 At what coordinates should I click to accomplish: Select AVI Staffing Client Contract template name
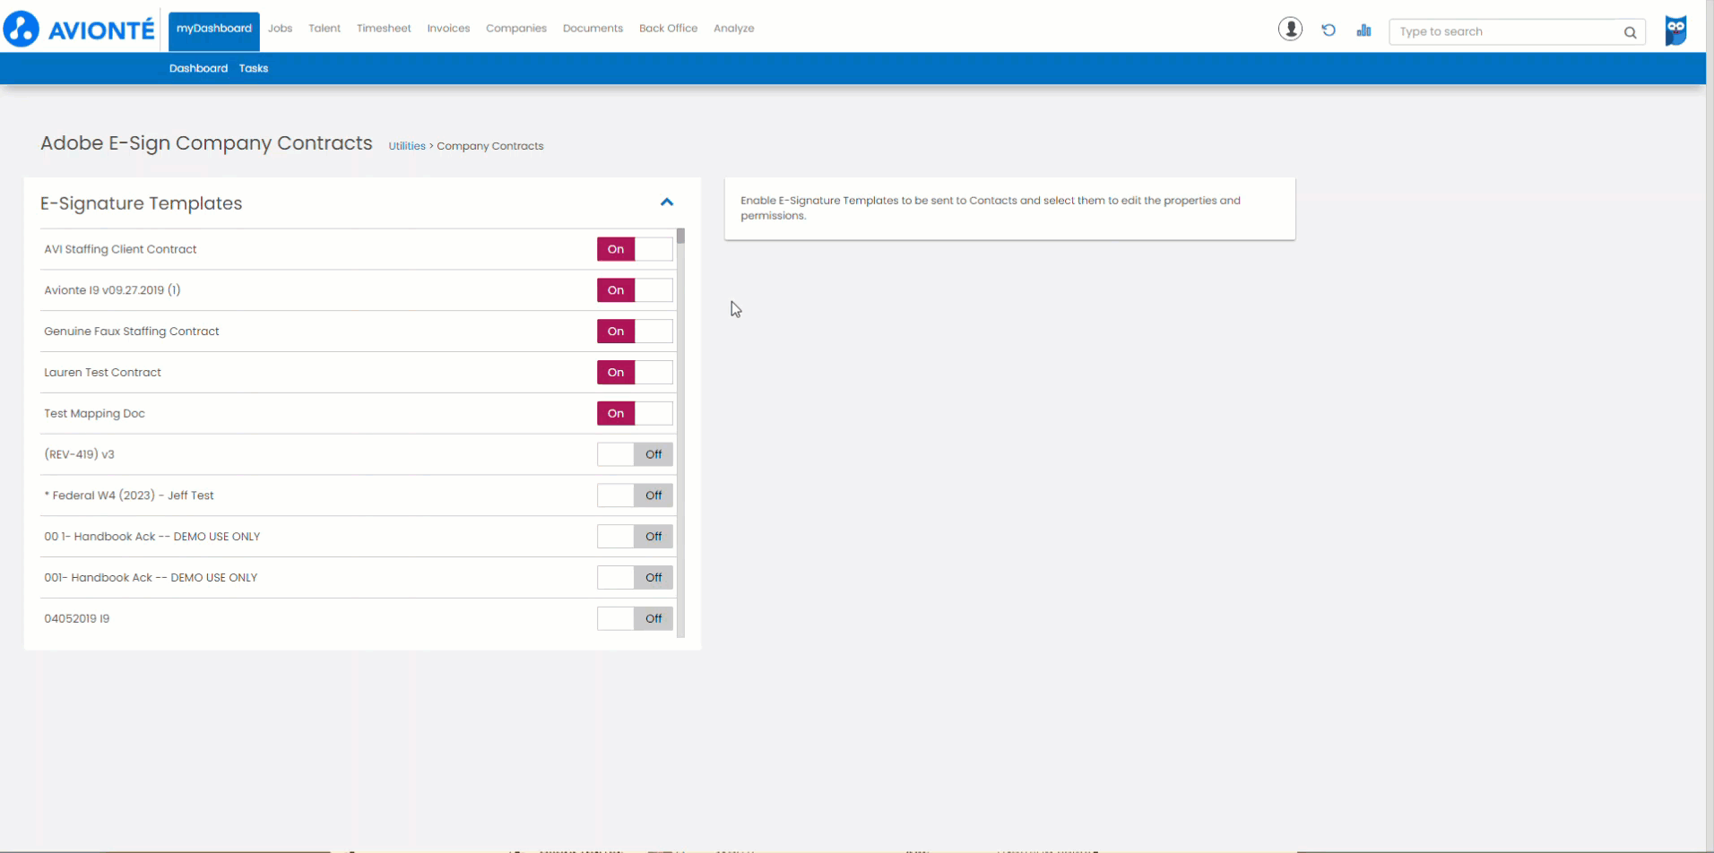[x=120, y=249]
